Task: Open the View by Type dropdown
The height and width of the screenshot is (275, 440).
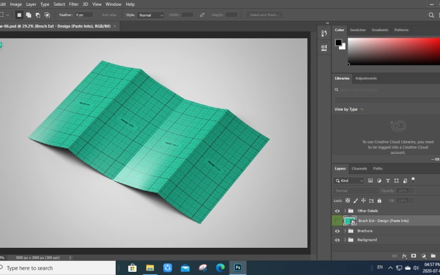Action: pyautogui.click(x=349, y=109)
